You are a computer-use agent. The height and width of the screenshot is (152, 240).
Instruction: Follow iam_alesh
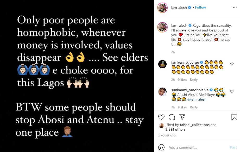[x=200, y=8]
